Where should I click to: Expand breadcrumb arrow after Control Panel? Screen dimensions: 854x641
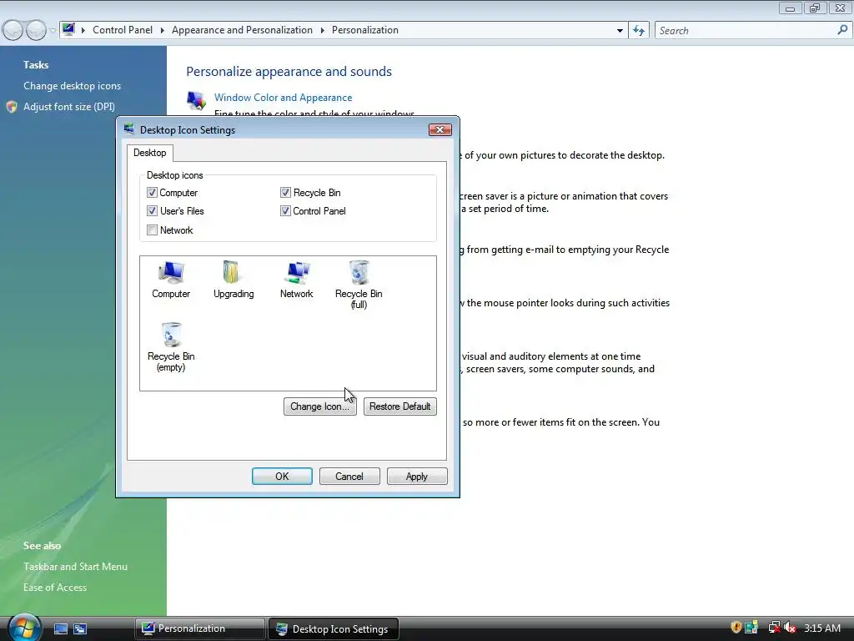point(163,30)
